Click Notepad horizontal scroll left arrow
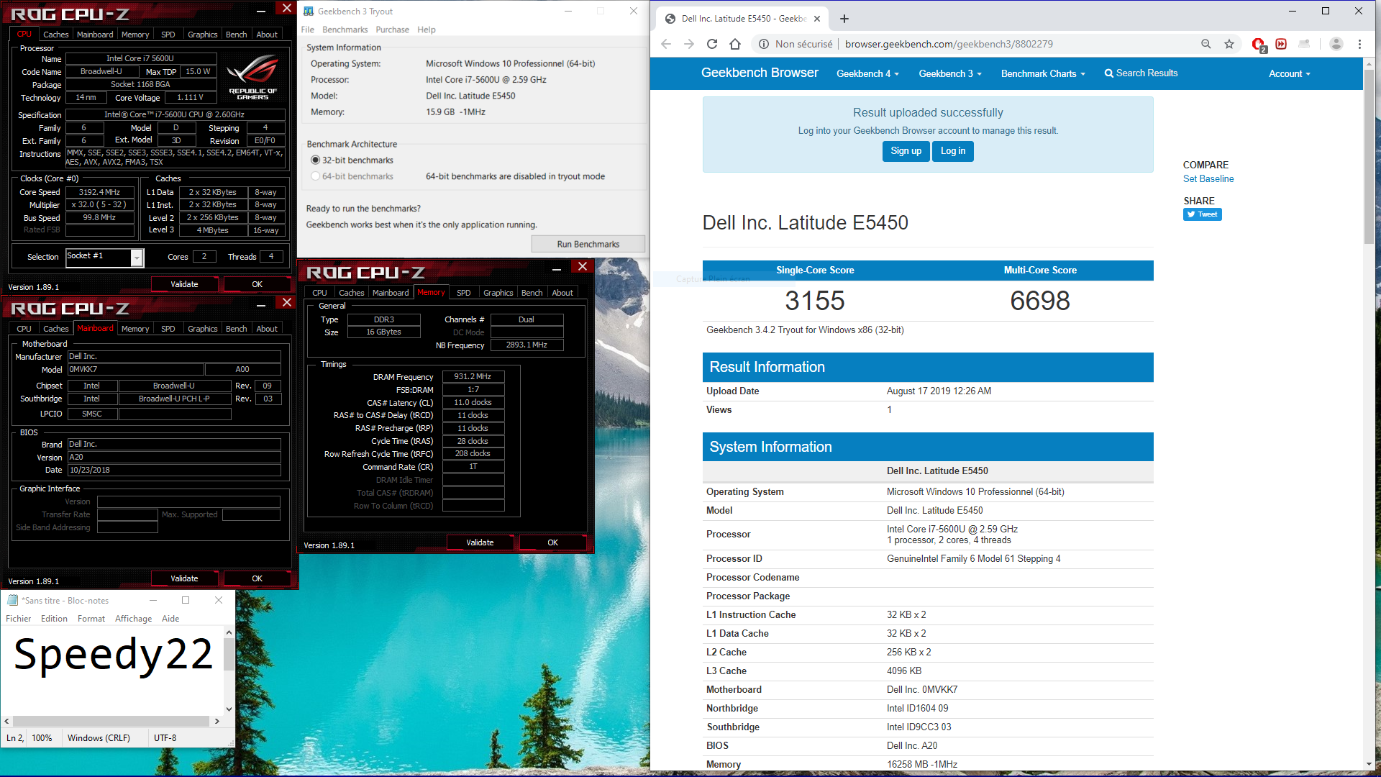1381x777 pixels. (x=6, y=721)
